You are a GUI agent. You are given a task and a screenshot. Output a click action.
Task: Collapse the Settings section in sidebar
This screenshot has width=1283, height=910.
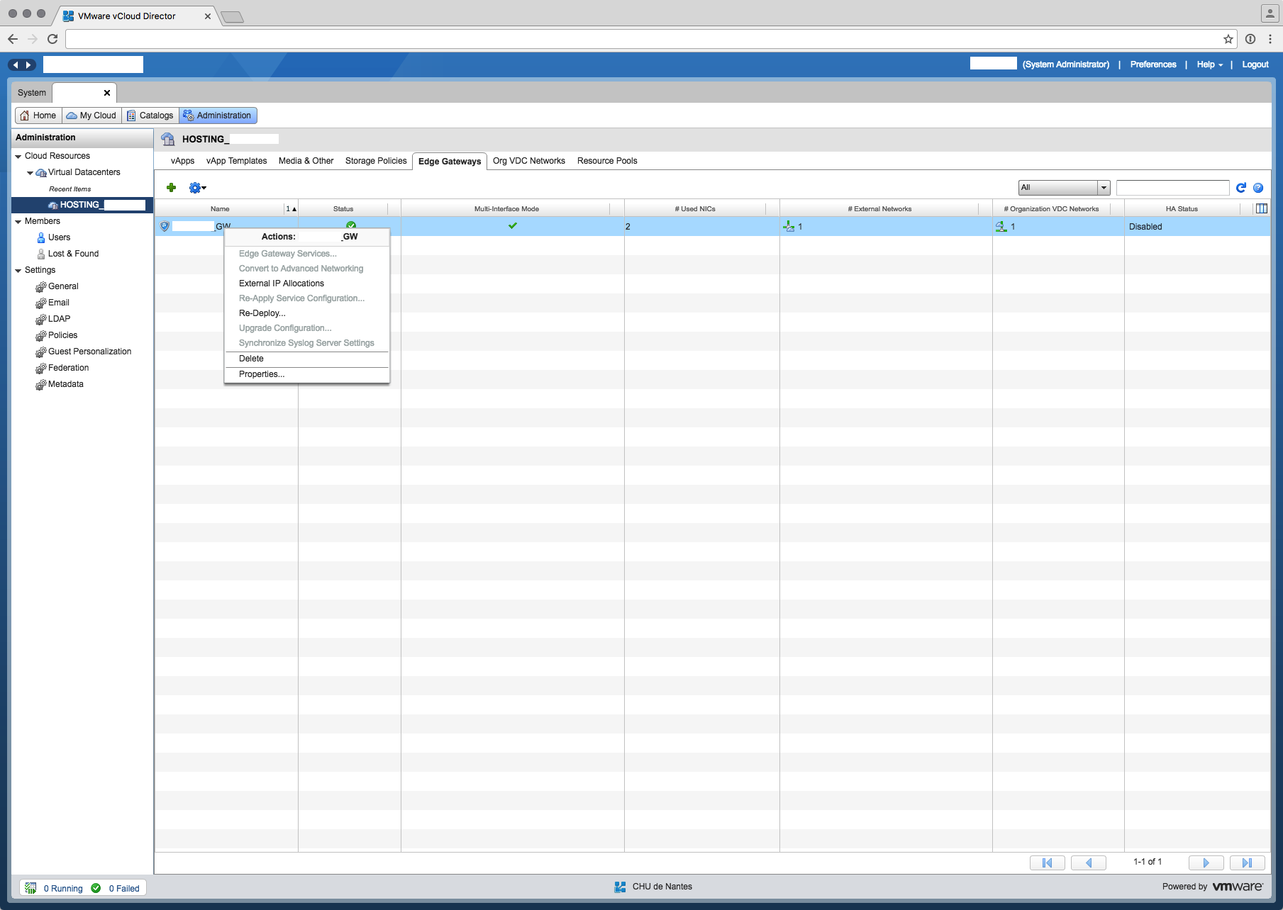pos(18,270)
